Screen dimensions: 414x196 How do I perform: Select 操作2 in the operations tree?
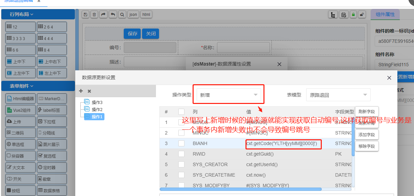[97, 109]
